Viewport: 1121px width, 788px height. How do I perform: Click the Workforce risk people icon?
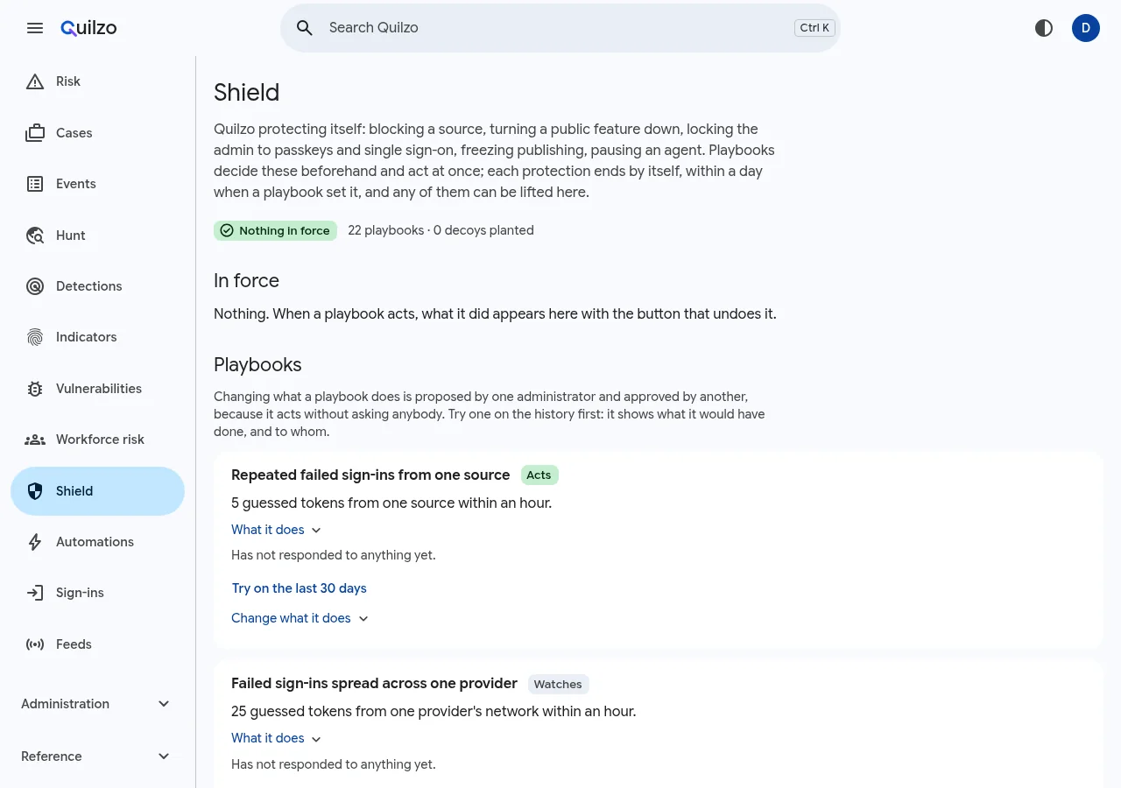pos(35,440)
